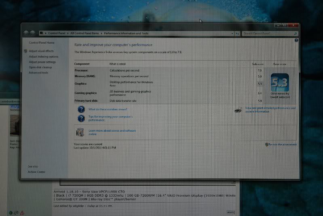Click 'Your scores are current' text
The height and width of the screenshot is (216, 323).
click(88, 144)
